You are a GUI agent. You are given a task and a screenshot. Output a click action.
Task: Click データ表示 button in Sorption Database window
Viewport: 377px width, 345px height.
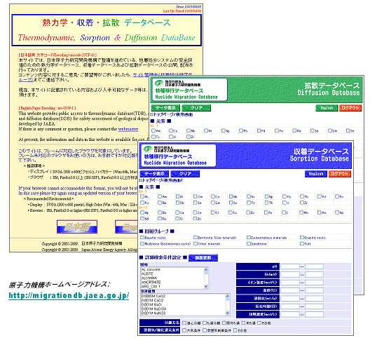(154, 174)
